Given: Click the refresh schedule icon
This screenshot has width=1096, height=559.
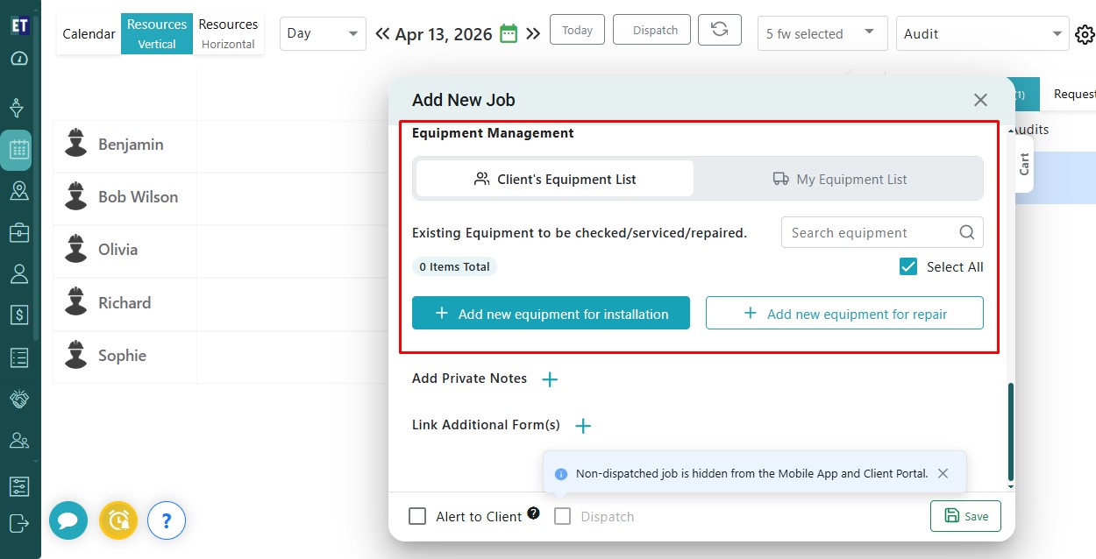Looking at the screenshot, I should [x=719, y=30].
